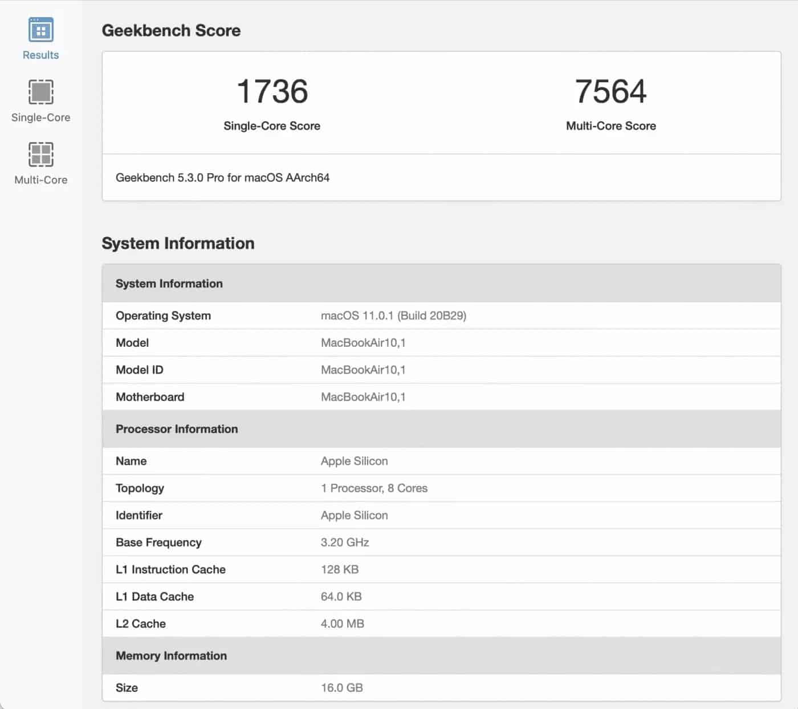Open the Single-Core icon in sidebar
This screenshot has height=709, width=798.
40,92
